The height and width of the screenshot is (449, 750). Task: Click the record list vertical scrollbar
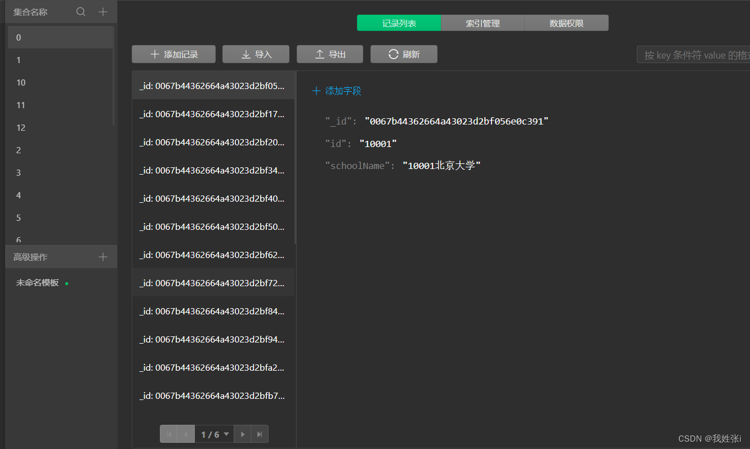(x=295, y=158)
